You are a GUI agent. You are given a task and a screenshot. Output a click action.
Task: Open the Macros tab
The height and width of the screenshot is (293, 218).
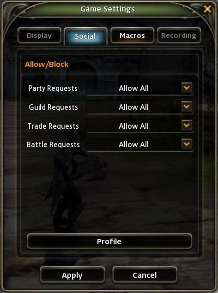pos(132,36)
